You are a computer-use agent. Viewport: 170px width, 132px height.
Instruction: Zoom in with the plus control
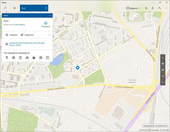coord(163,76)
